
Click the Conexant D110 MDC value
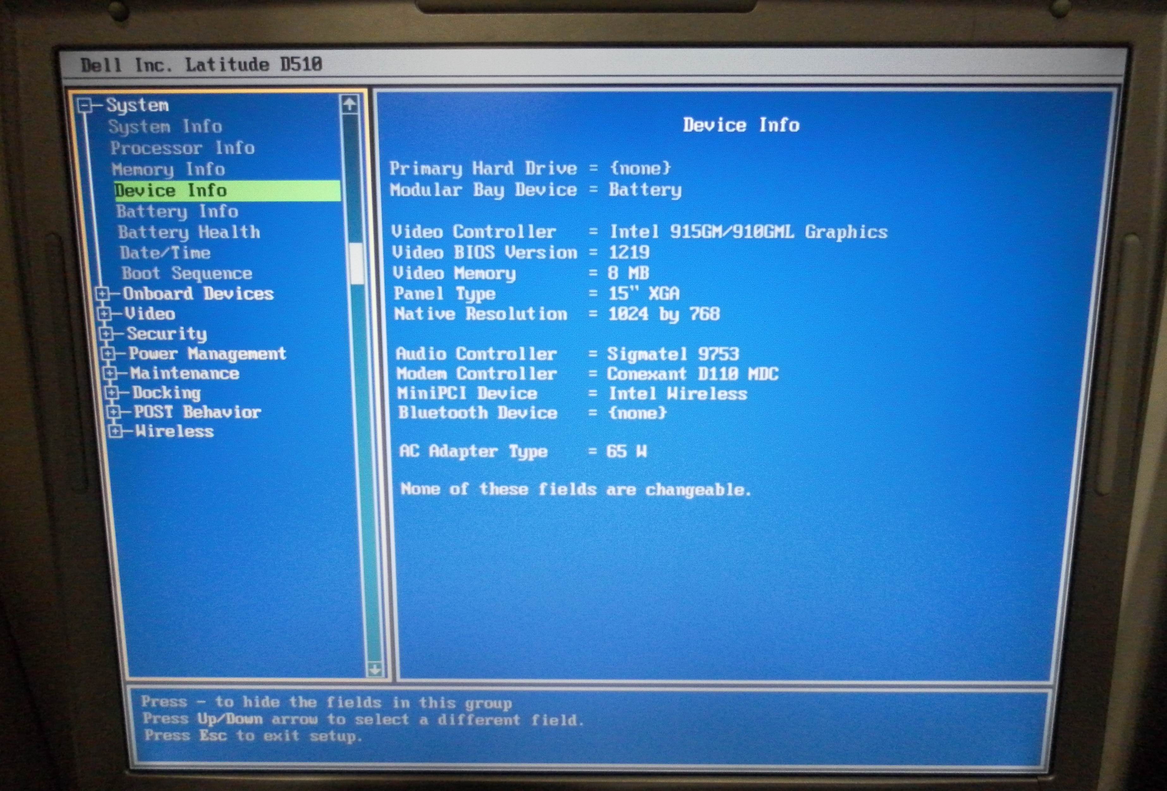tap(693, 374)
